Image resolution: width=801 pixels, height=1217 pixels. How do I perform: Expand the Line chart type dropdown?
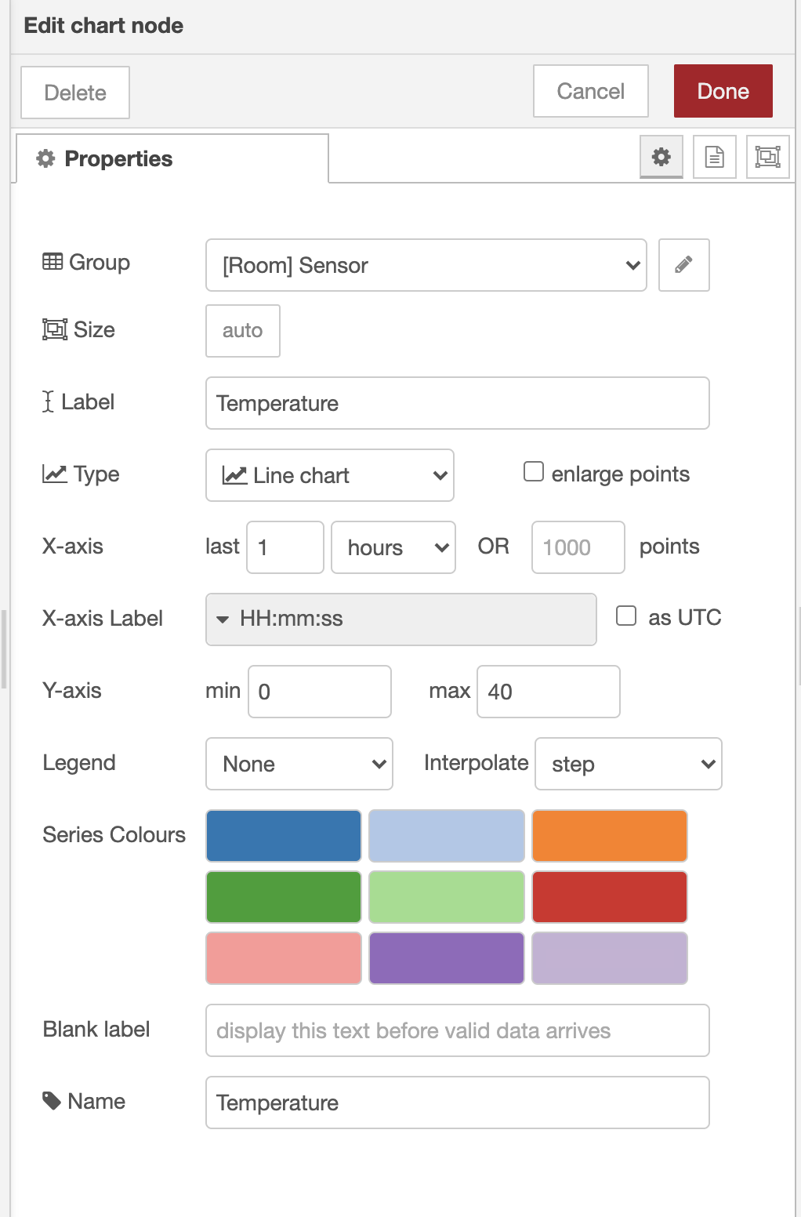pos(329,475)
